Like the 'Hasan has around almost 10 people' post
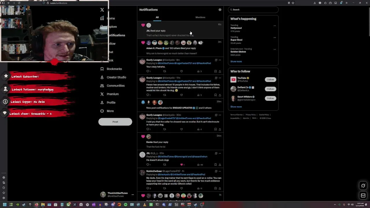The width and height of the screenshot is (370, 208). tap(182, 95)
